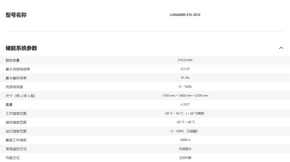Click the 91.3% efficiency value
This screenshot has height=162, width=290.
coord(185,78)
